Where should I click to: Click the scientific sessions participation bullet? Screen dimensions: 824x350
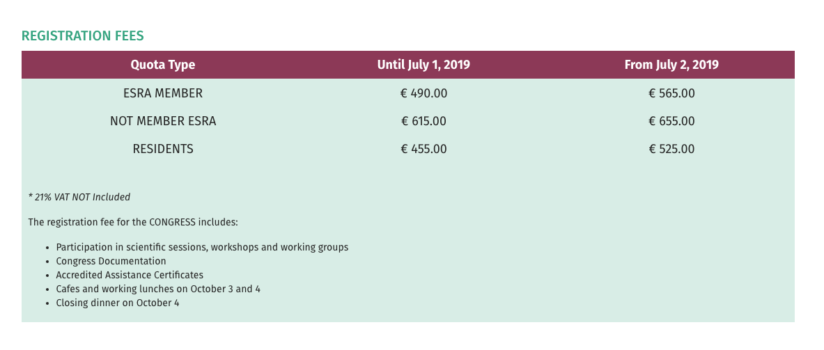click(x=202, y=247)
